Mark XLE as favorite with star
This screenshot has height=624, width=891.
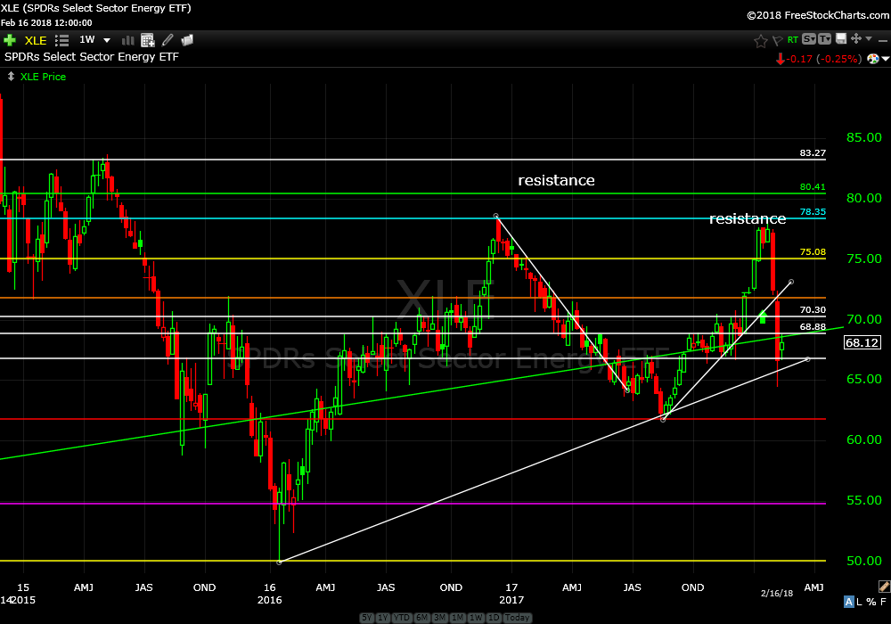click(x=761, y=40)
